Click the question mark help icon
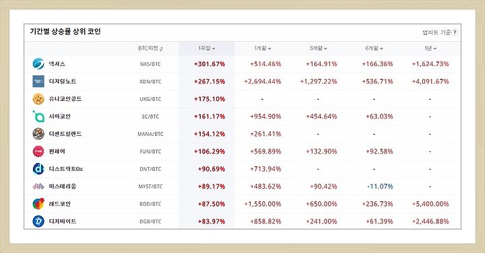The width and height of the screenshot is (485, 253). 455,32
